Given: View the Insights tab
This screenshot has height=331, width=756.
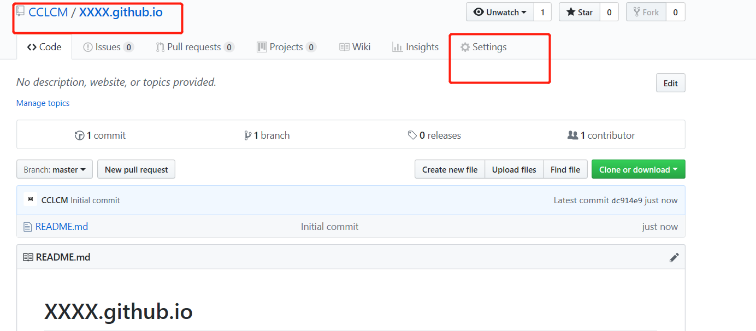Looking at the screenshot, I should tap(416, 47).
